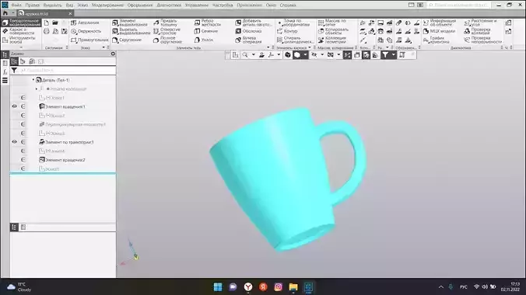Click Копировать объекты tool
Viewport: 526px width, 295px height.
pos(334,31)
